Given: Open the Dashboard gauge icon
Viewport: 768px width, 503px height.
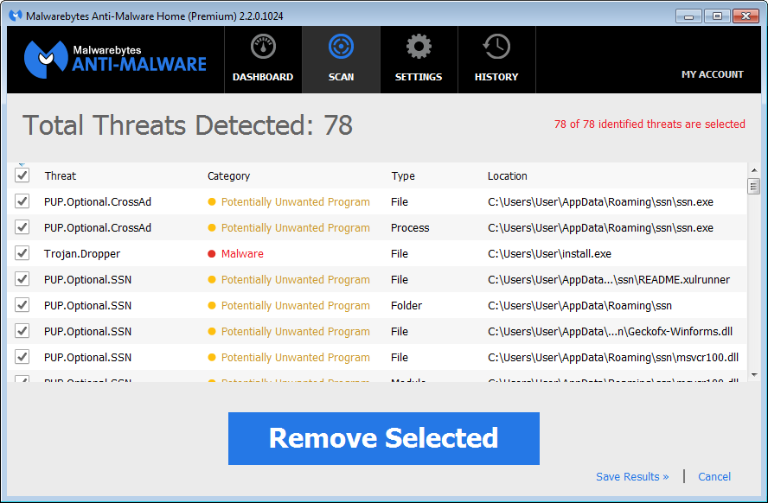Looking at the screenshot, I should coord(263,47).
